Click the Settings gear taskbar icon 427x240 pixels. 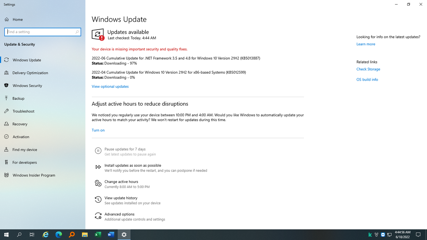tap(124, 235)
